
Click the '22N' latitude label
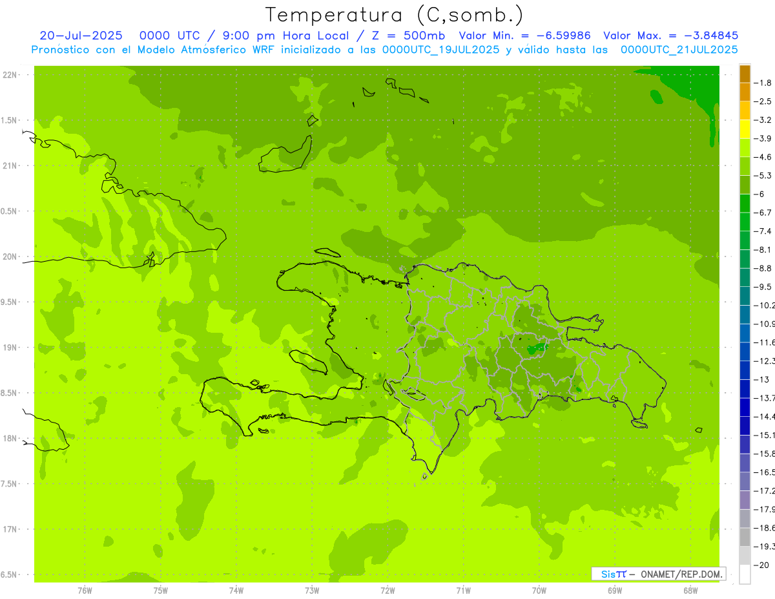10,75
